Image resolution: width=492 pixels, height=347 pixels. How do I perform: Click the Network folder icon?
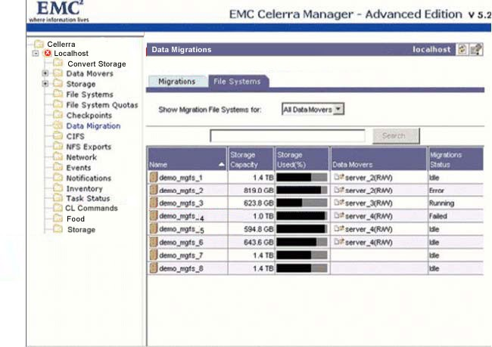click(x=58, y=156)
